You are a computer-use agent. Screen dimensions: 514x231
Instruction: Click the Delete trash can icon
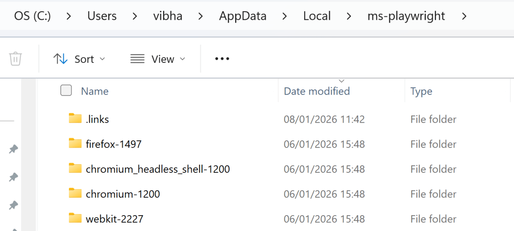tap(15, 59)
